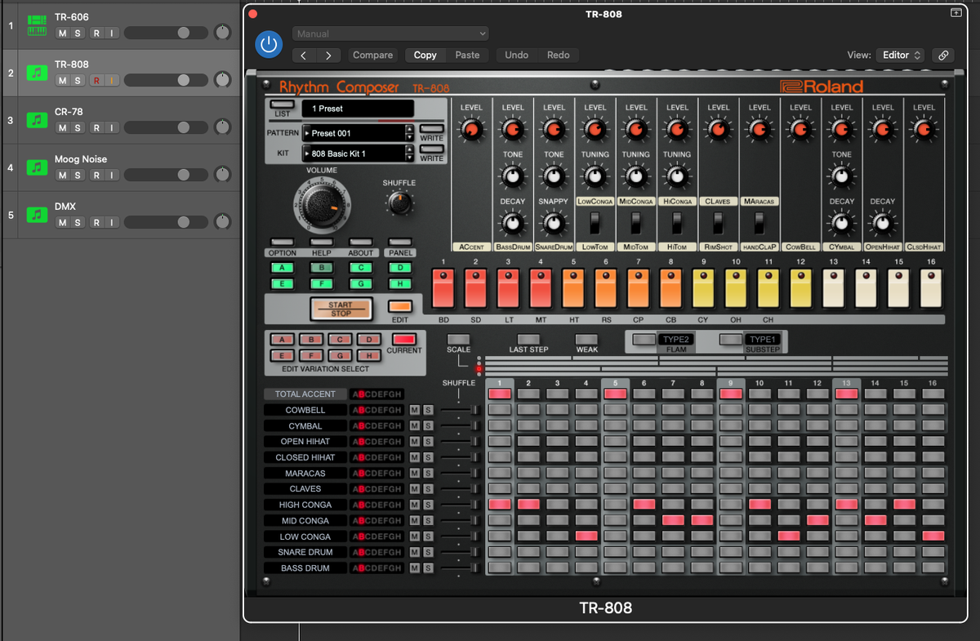Mute the COWBELL instrument row
Viewport: 980px width, 641px height.
pyautogui.click(x=416, y=410)
